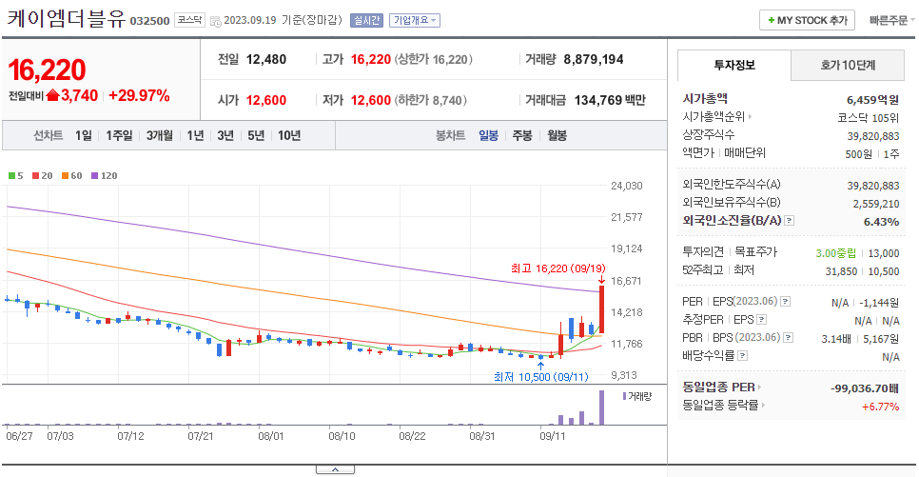Select the 3년 line chart period

pyautogui.click(x=225, y=135)
